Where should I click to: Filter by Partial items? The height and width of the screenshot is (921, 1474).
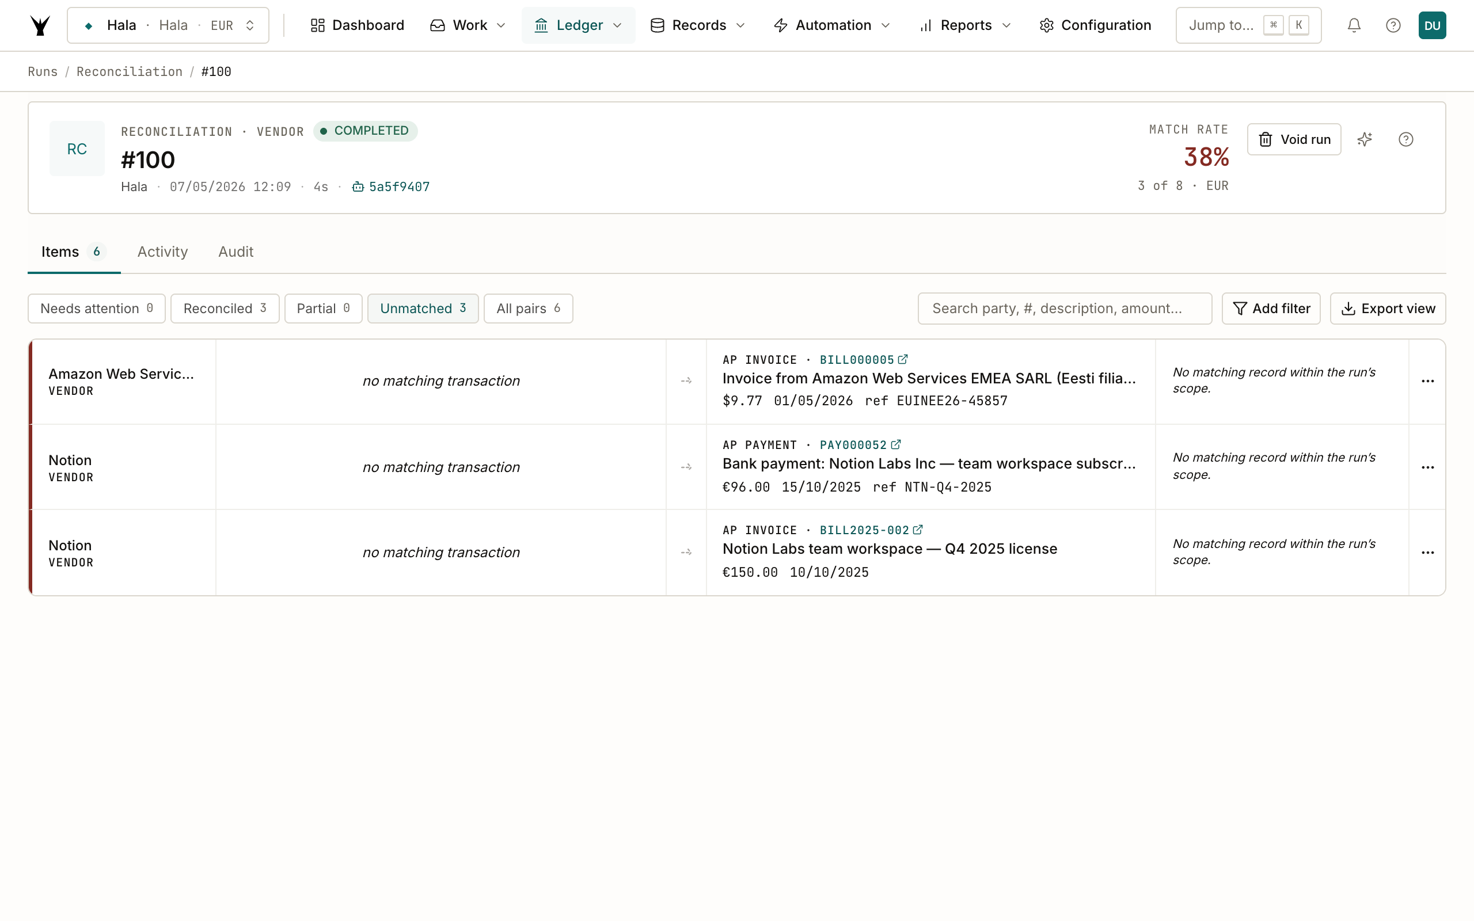(x=323, y=309)
